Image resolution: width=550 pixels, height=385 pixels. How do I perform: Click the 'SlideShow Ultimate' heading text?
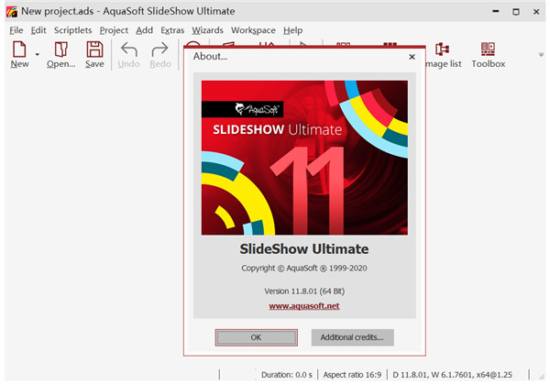tap(304, 249)
